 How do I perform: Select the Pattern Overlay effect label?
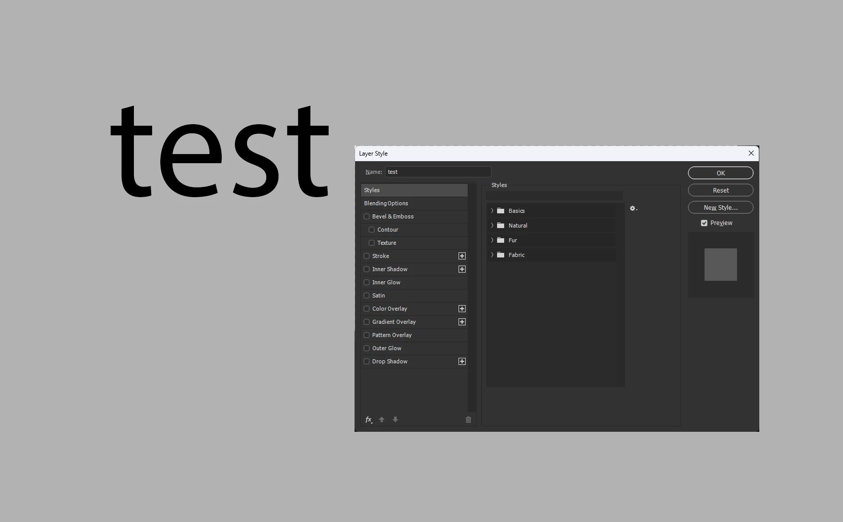(392, 335)
